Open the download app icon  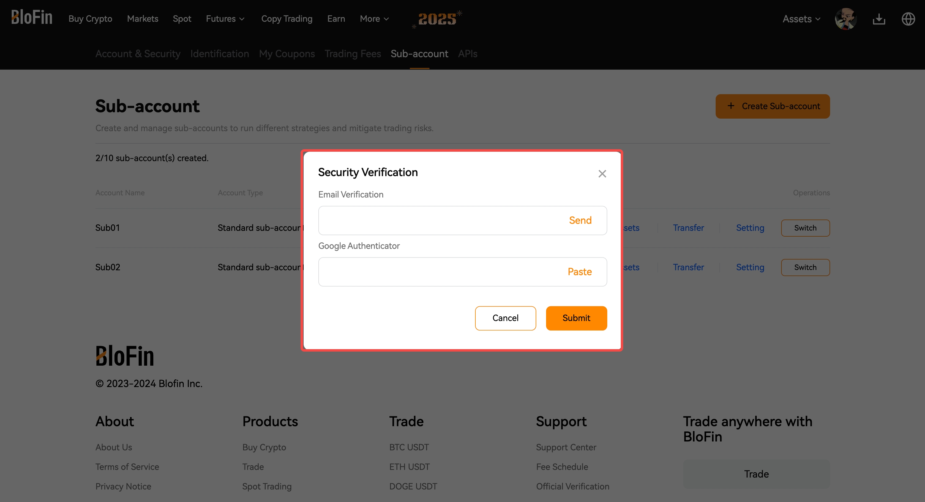[x=879, y=19]
